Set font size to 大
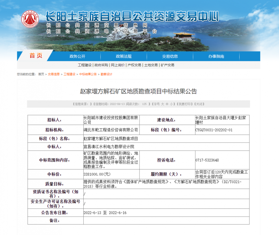Viewport: 279px width, 235px height. tap(163, 104)
